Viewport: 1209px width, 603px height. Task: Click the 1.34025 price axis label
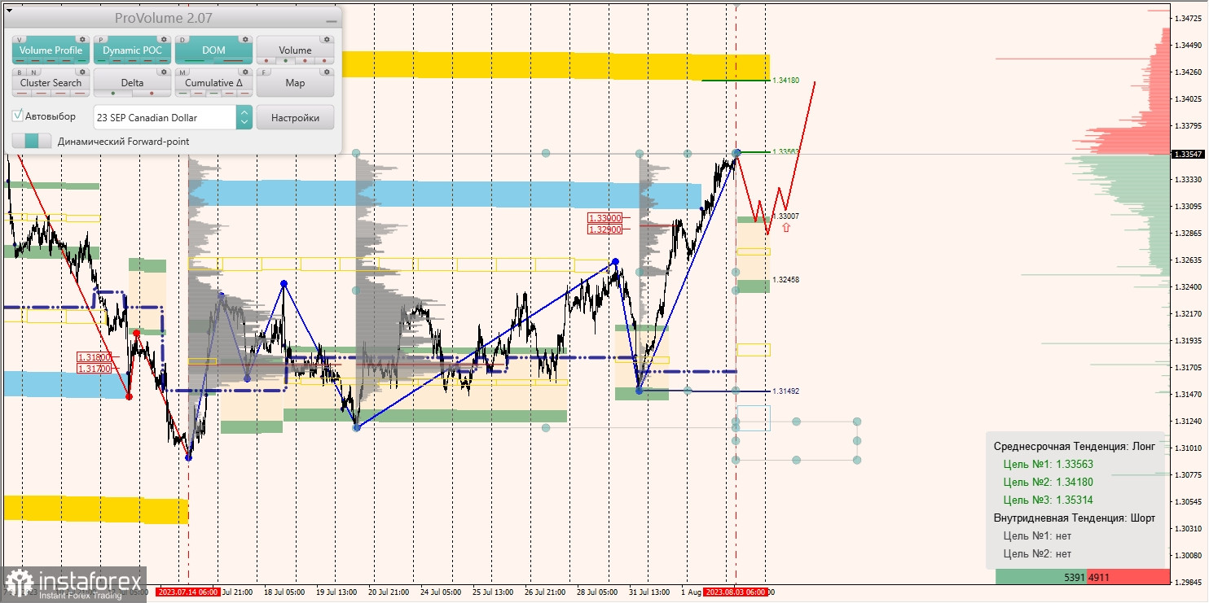tap(1190, 99)
